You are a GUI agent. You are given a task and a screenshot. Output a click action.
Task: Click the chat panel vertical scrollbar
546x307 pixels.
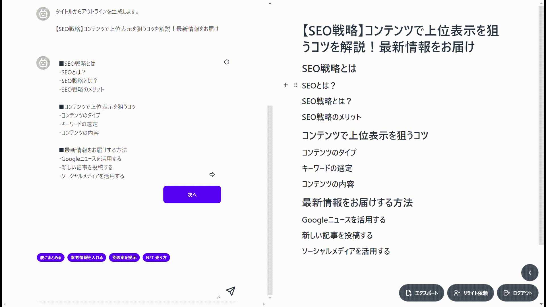tap(270, 200)
